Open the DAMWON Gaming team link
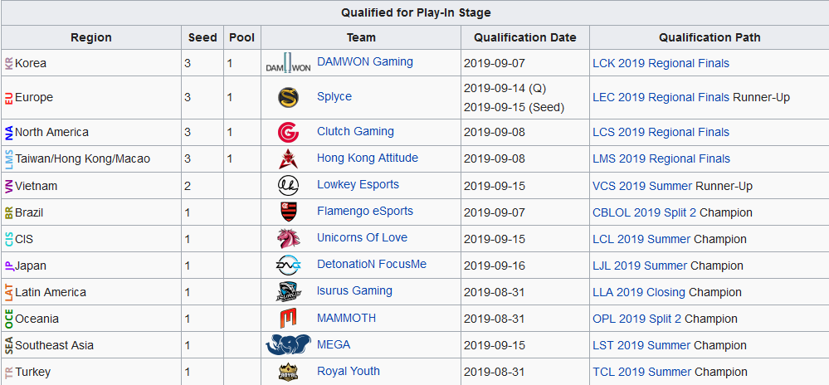This screenshot has height=385, width=829. pos(364,62)
